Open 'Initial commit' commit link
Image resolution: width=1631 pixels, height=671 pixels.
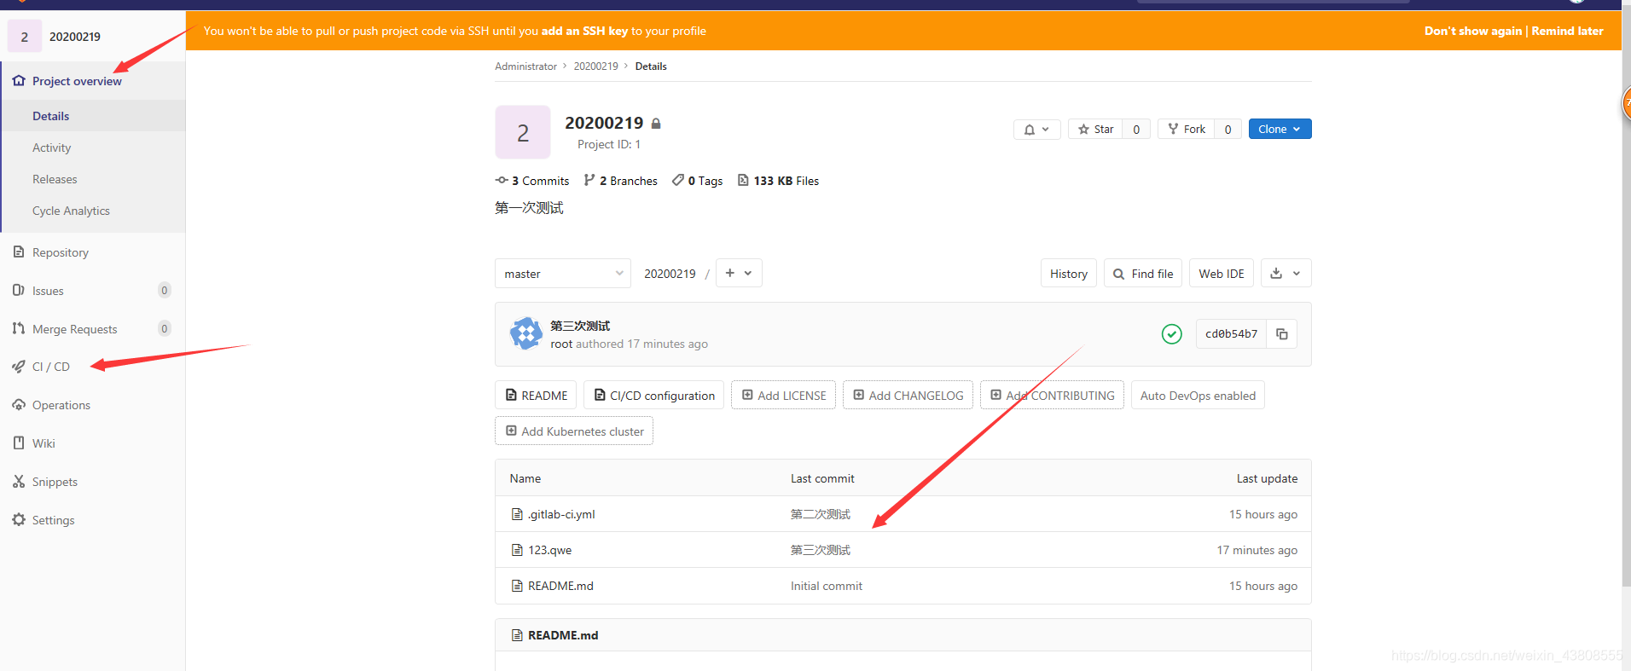pyautogui.click(x=826, y=586)
